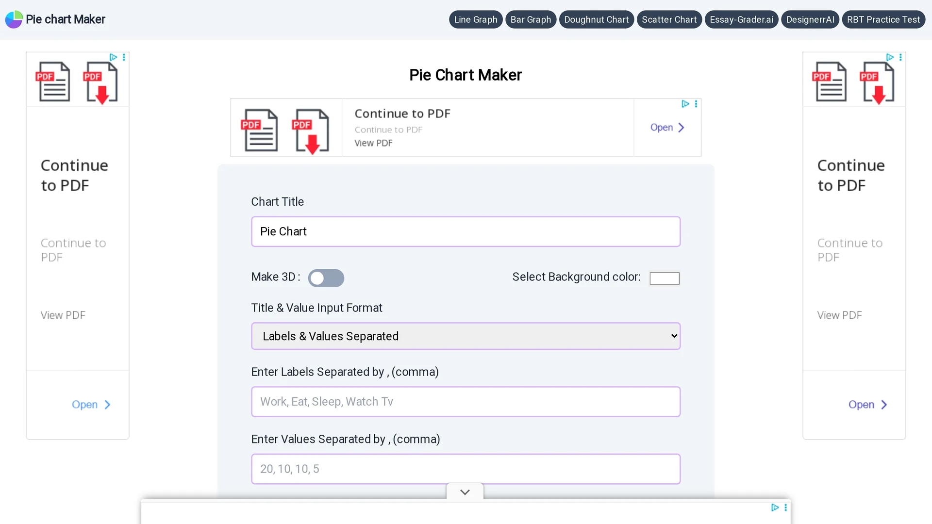Collapse the bottom ad with chevron button

pyautogui.click(x=465, y=492)
